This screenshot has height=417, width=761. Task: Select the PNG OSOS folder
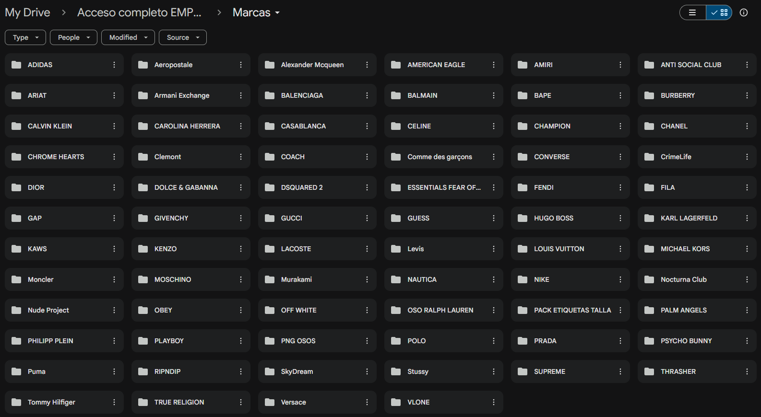pyautogui.click(x=317, y=341)
